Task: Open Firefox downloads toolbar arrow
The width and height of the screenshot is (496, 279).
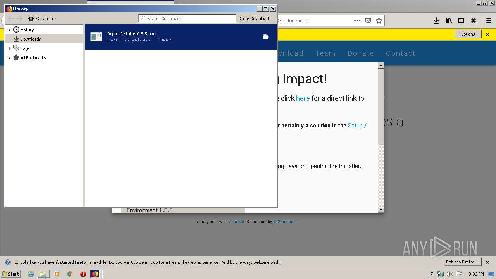Action: (436, 21)
